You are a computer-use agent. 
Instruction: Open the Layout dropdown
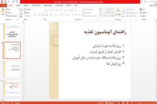click(x=27, y=9)
